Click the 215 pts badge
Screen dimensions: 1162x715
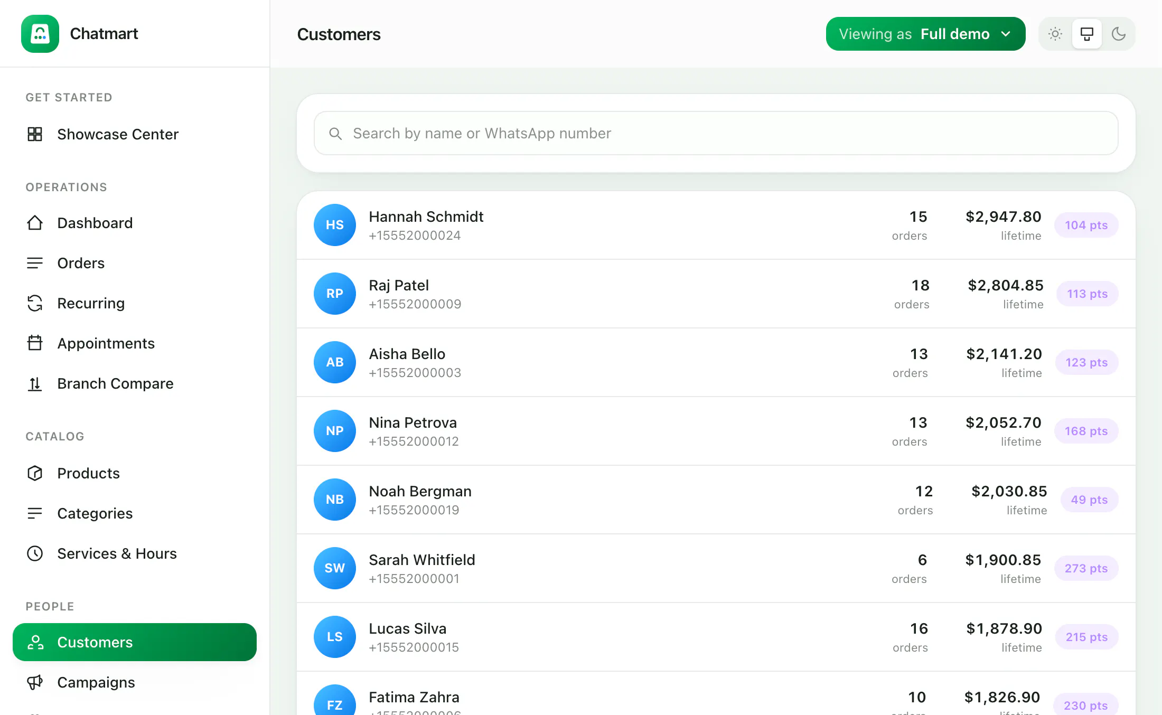tap(1086, 637)
